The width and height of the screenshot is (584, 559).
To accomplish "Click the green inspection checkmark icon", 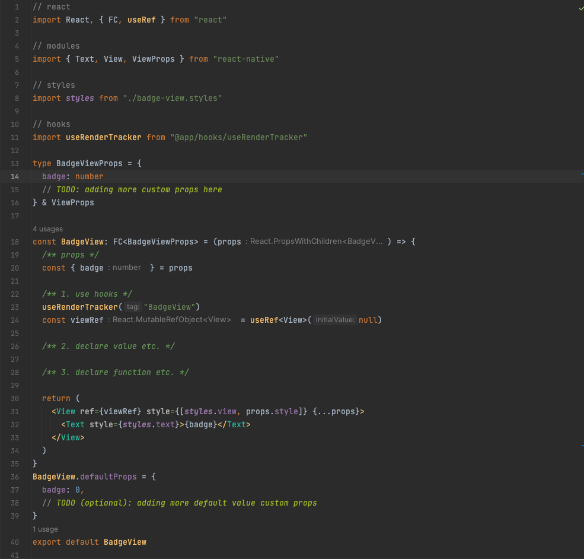I will tap(581, 8).
